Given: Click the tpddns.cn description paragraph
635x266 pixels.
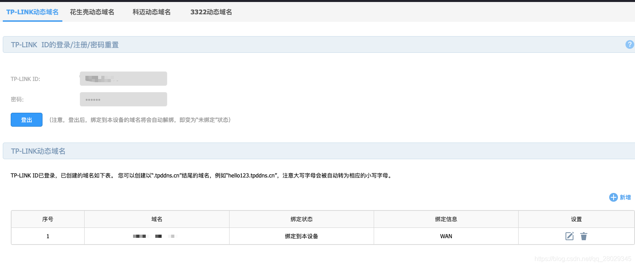Looking at the screenshot, I should coord(202,175).
